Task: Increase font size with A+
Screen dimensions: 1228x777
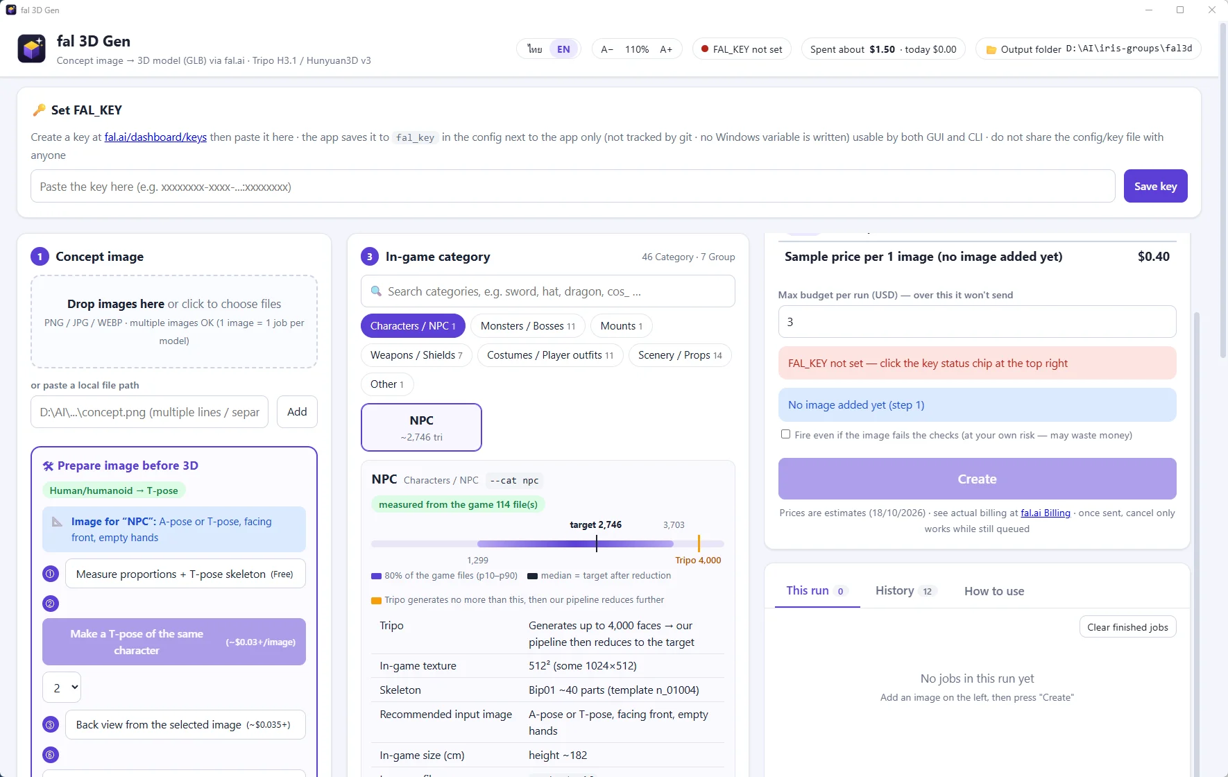Action: 666,49
